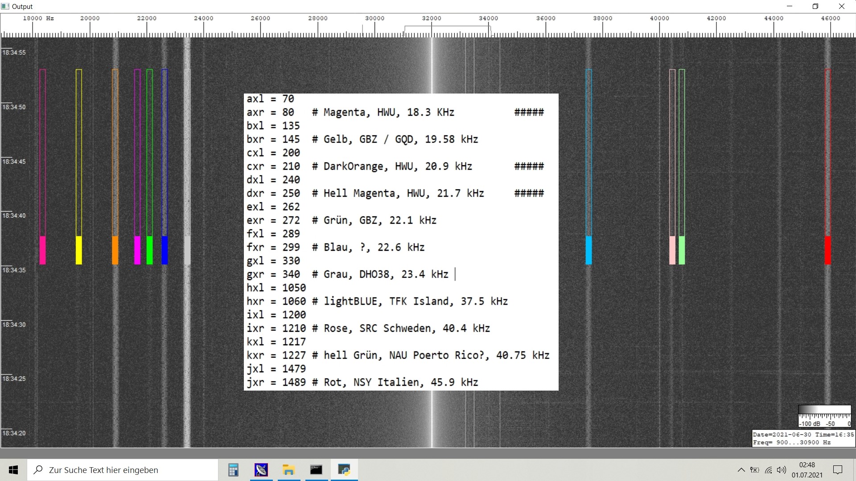Click the gray block at 23.4 kHz
The width and height of the screenshot is (856, 481).
pos(187,250)
